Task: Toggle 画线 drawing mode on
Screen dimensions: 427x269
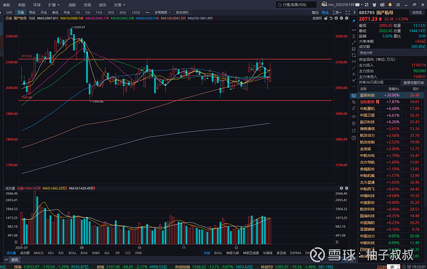Action: [x=325, y=11]
